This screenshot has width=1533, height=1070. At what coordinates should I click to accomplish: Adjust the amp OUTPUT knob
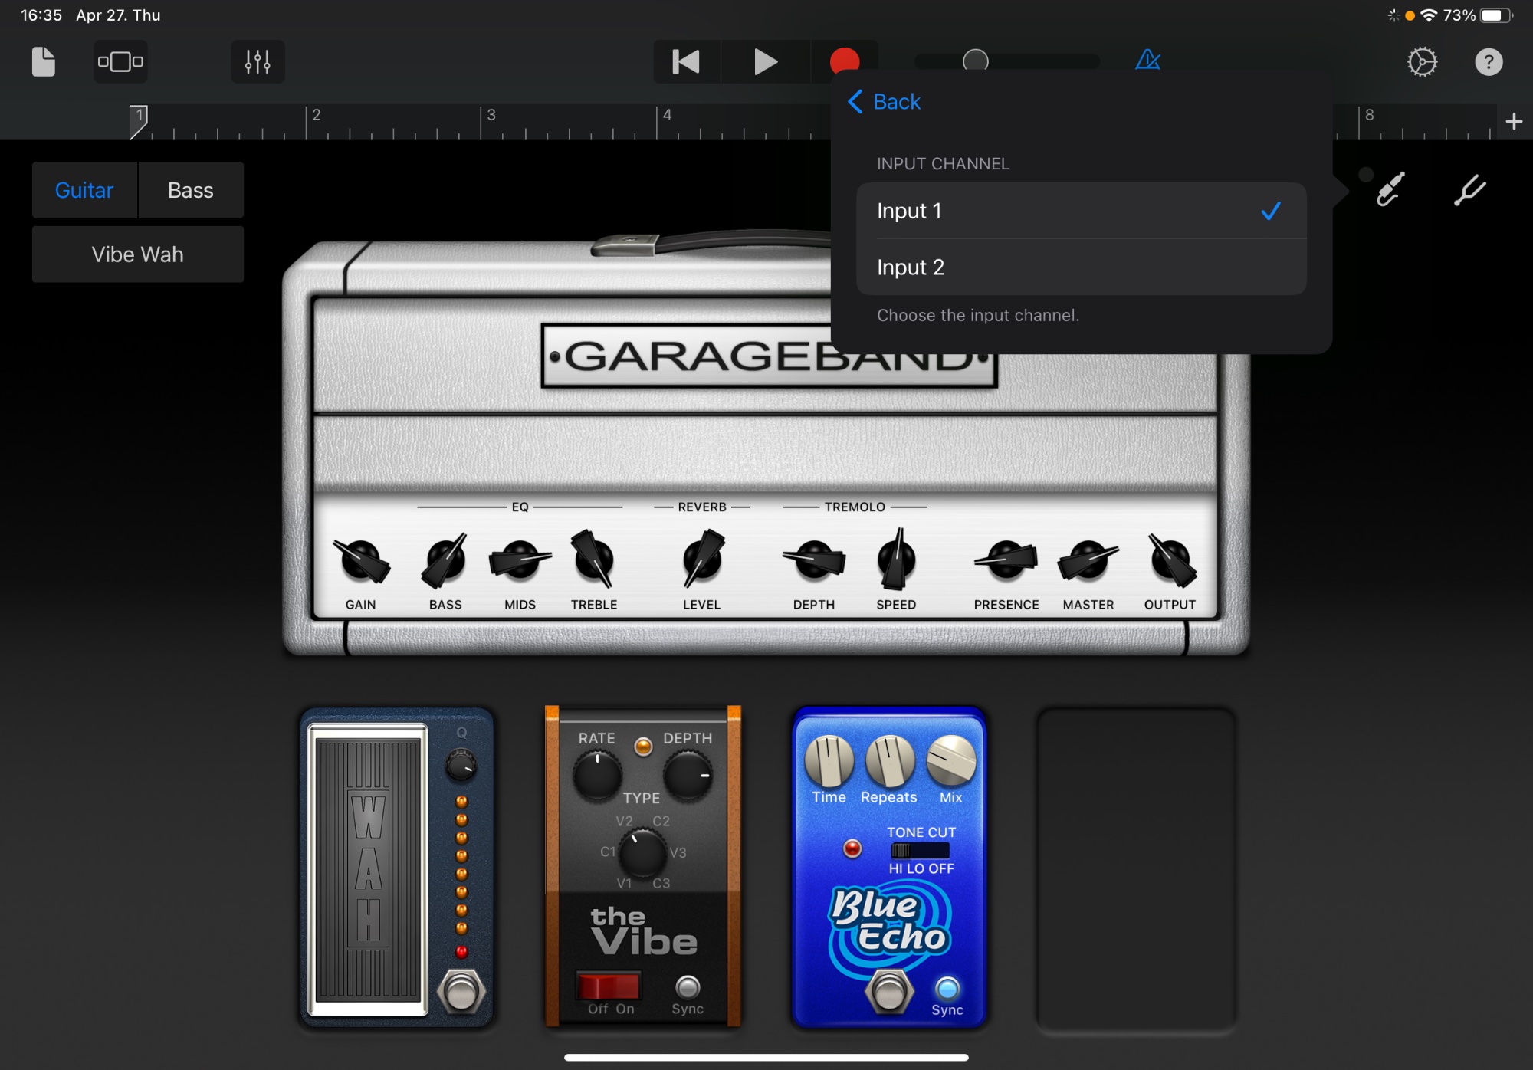pyautogui.click(x=1170, y=560)
